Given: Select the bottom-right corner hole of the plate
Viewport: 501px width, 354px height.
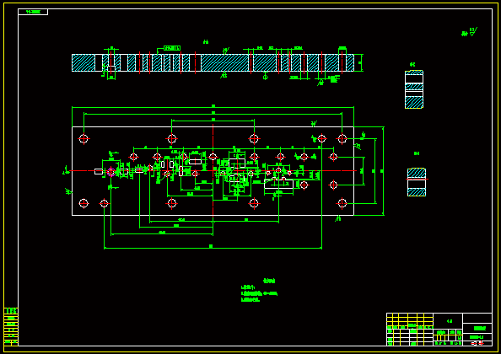Looking at the screenshot, I should [342, 203].
